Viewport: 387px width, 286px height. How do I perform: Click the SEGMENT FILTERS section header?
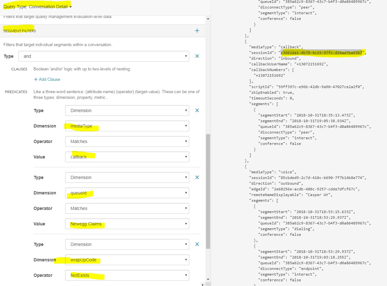20,31
